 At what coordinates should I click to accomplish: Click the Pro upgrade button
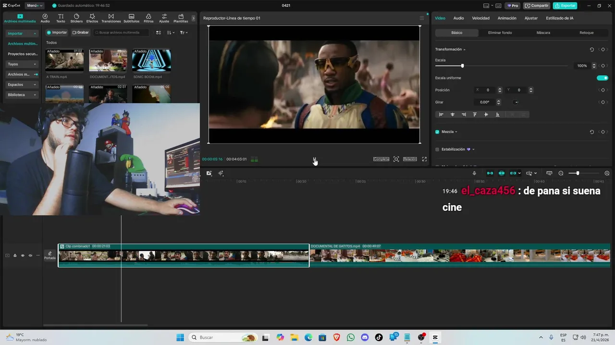pos(513,6)
